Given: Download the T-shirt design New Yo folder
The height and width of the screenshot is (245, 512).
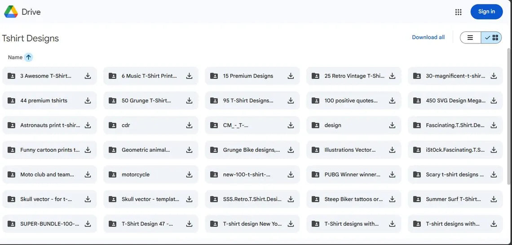Looking at the screenshot, I should (x=291, y=224).
